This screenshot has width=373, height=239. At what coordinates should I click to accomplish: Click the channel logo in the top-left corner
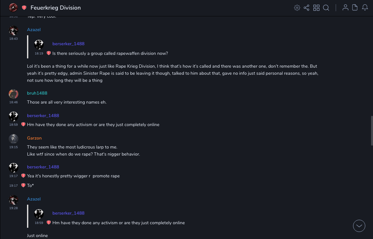coord(13,8)
